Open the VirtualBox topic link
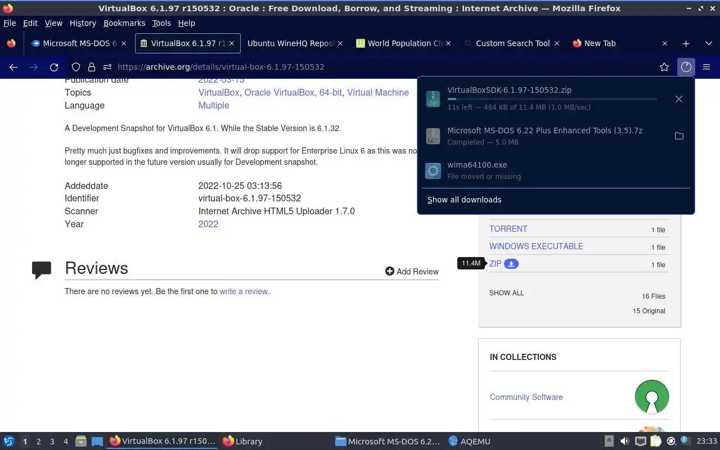This screenshot has width=720, height=450. pyautogui.click(x=219, y=92)
